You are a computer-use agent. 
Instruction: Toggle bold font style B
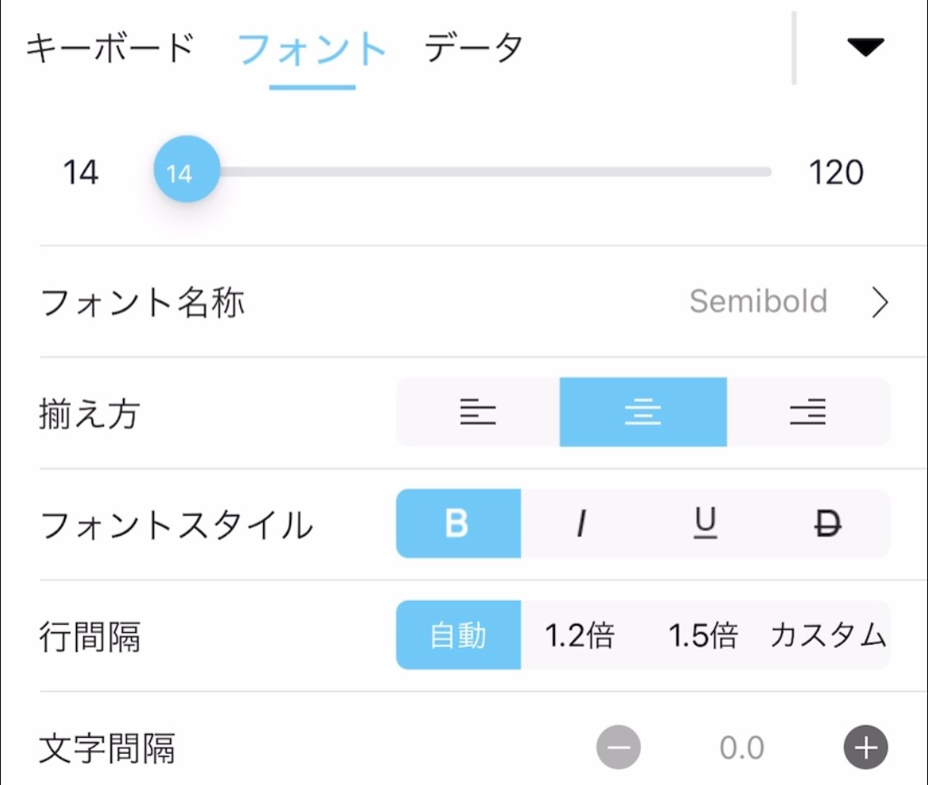(458, 523)
